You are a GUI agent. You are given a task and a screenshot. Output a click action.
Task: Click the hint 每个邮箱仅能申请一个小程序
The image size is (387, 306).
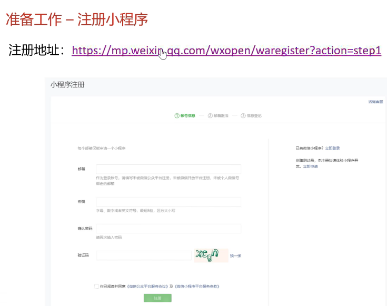click(x=102, y=148)
